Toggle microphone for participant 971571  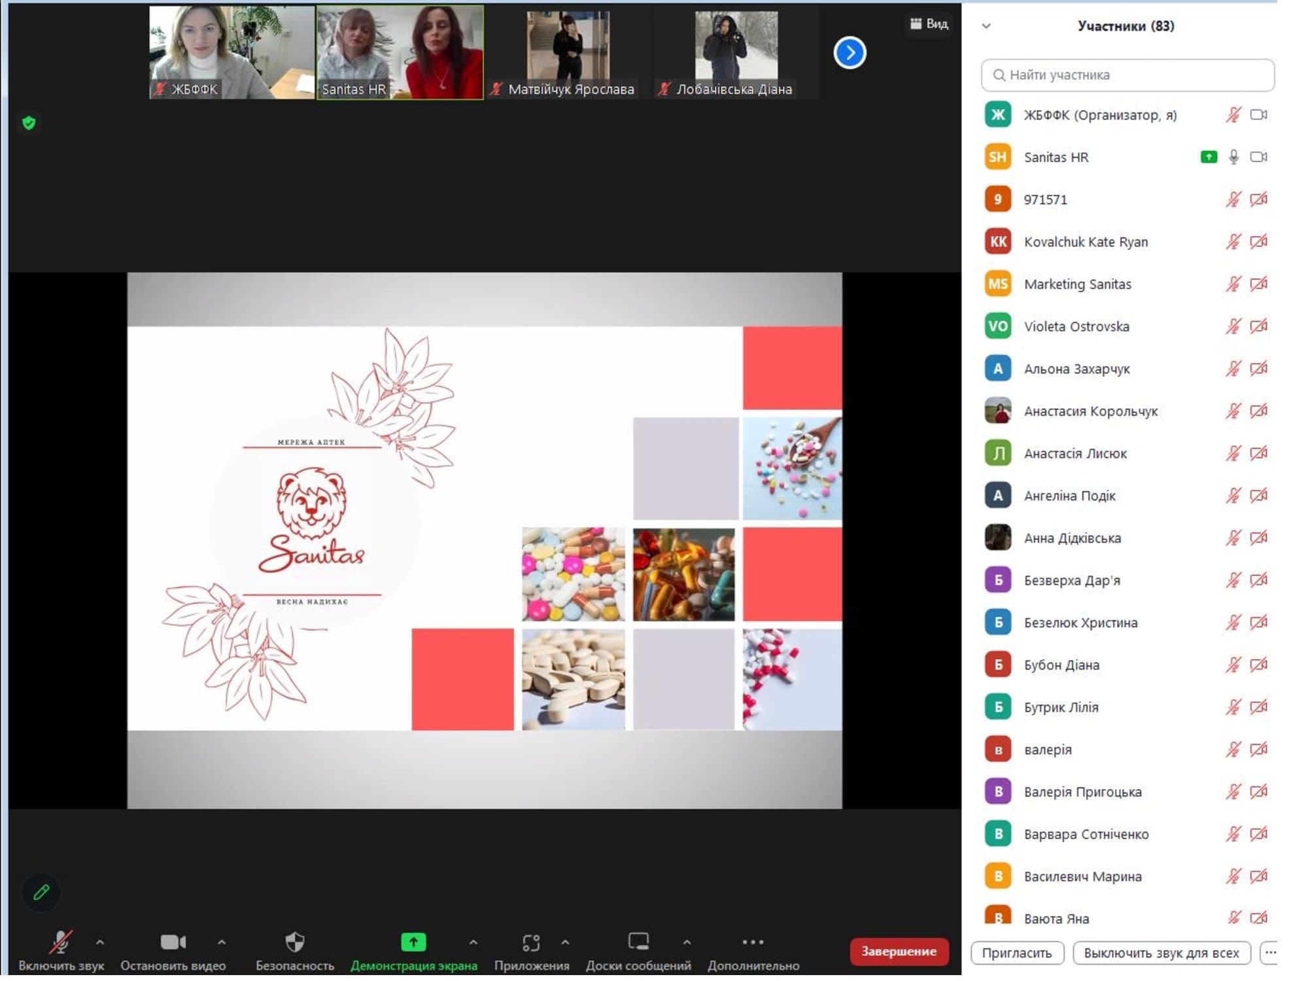(1233, 199)
